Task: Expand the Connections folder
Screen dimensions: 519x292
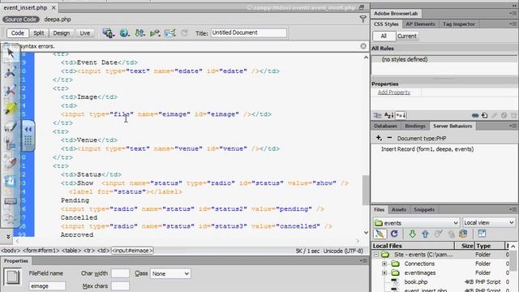Action: [x=384, y=264]
